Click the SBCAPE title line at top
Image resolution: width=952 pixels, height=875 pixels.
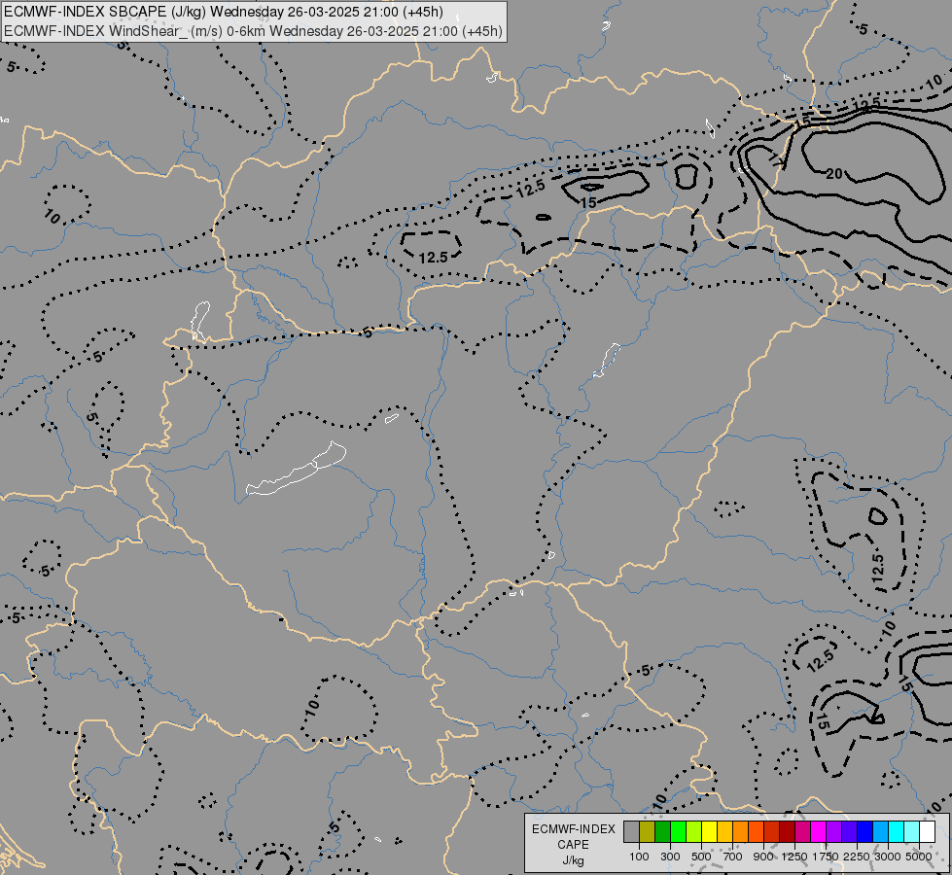click(224, 12)
